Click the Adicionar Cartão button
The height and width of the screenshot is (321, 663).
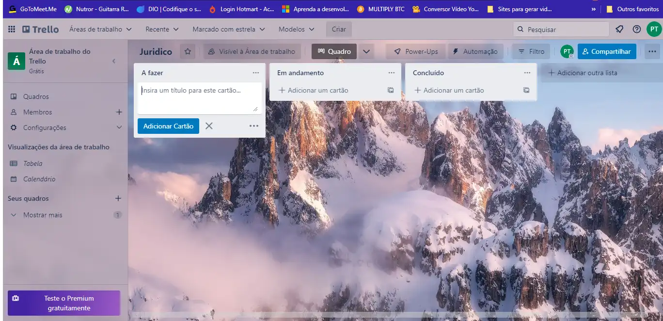coord(168,126)
